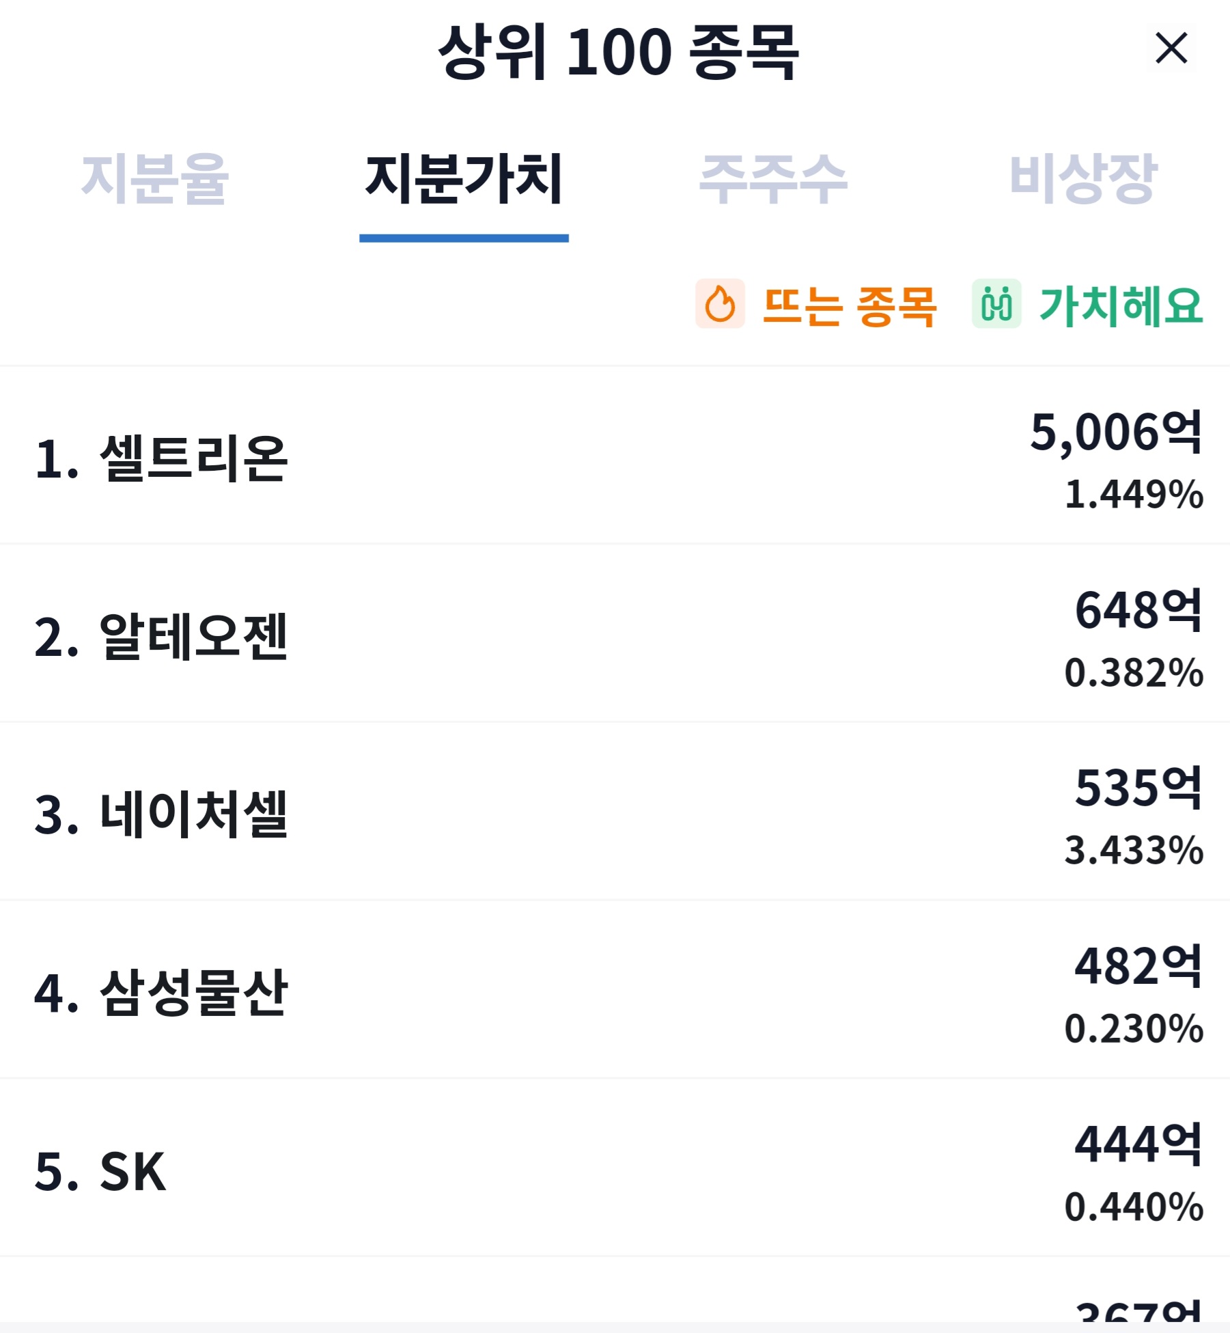Switch to the 비상장 tab
Image resolution: width=1230 pixels, height=1333 pixels.
[1082, 179]
